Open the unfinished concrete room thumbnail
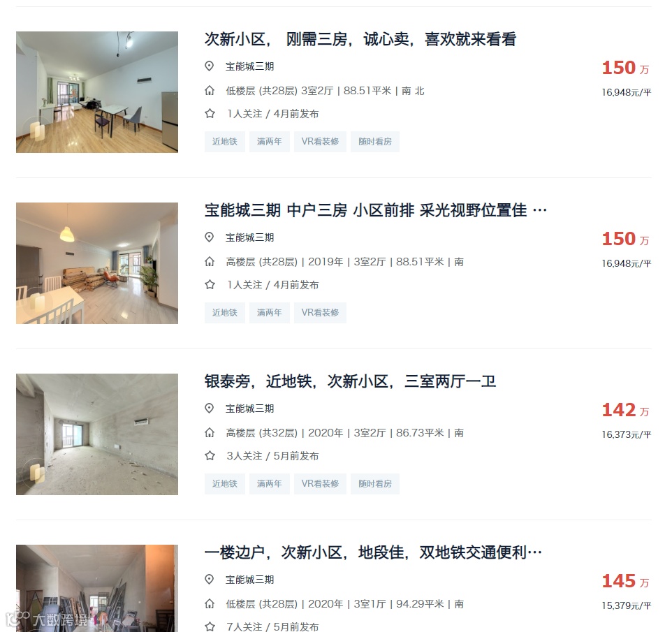672x632 pixels. tap(97, 434)
